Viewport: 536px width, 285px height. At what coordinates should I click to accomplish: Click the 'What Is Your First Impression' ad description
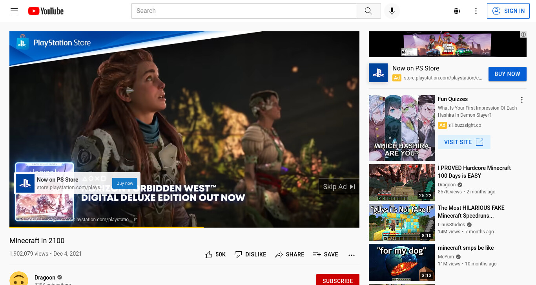point(478,112)
